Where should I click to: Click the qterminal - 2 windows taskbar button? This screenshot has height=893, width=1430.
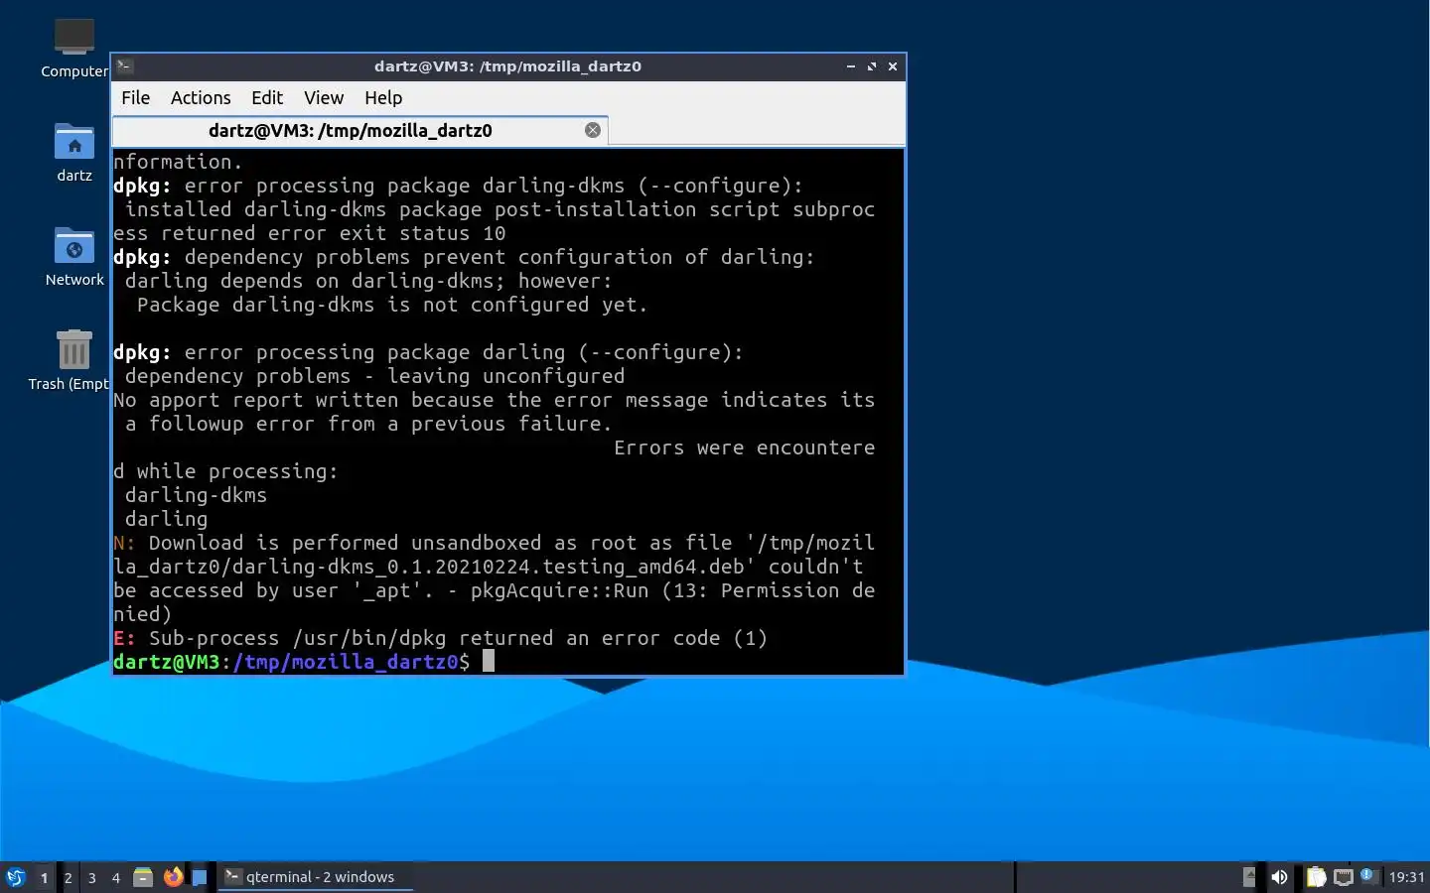tap(316, 877)
